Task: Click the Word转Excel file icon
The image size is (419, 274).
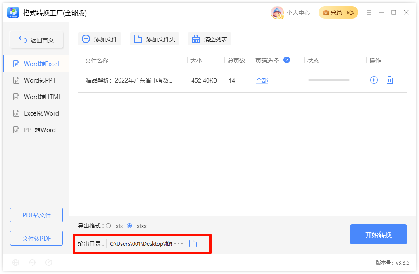Action: pos(16,64)
